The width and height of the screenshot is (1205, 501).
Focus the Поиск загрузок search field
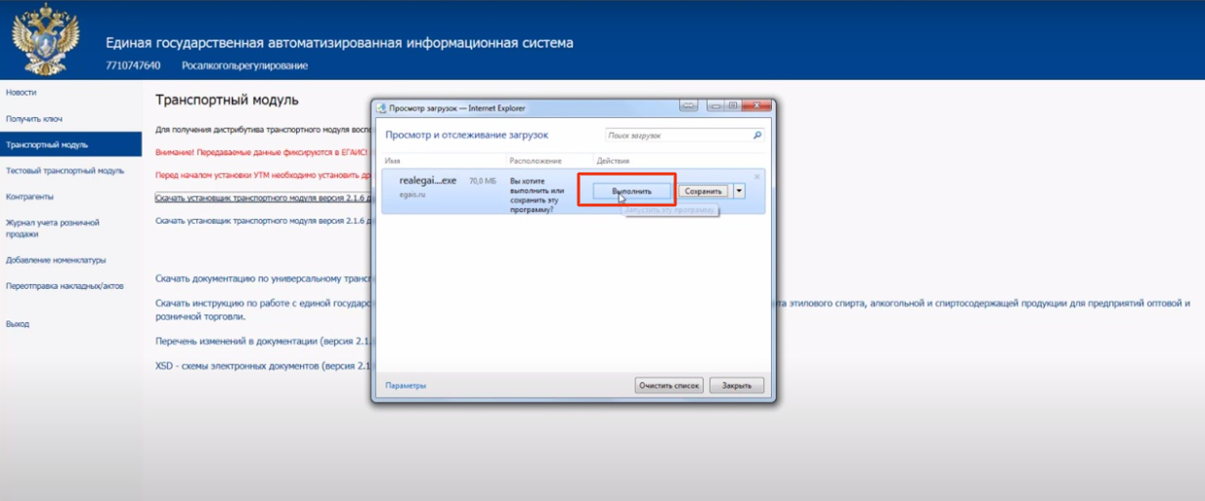(676, 135)
